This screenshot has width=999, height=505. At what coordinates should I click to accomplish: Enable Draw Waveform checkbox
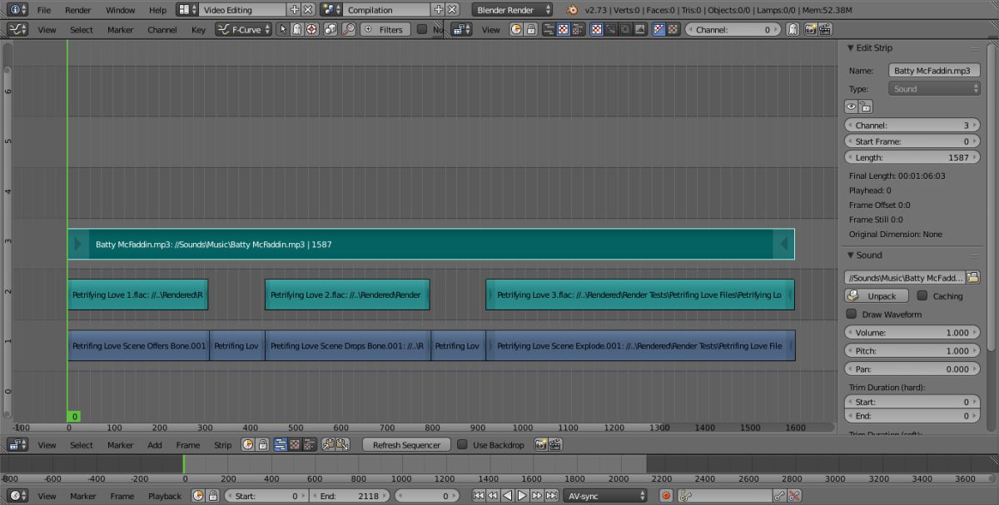pyautogui.click(x=851, y=314)
